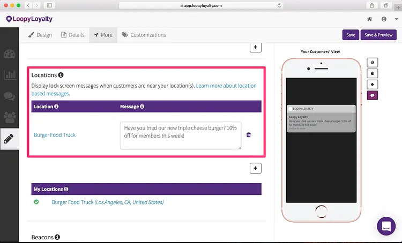Select the Apple preview mode icon

tap(373, 73)
